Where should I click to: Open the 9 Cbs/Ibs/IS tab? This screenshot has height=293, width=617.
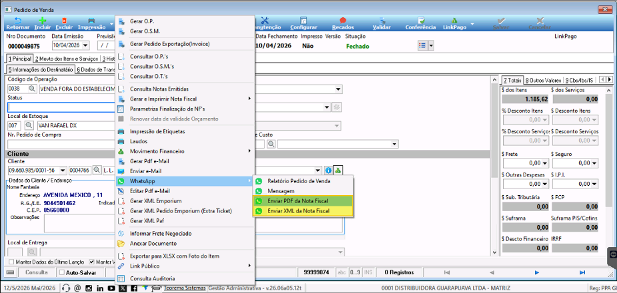point(579,80)
